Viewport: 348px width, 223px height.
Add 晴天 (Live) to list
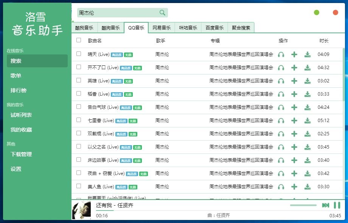(294, 54)
